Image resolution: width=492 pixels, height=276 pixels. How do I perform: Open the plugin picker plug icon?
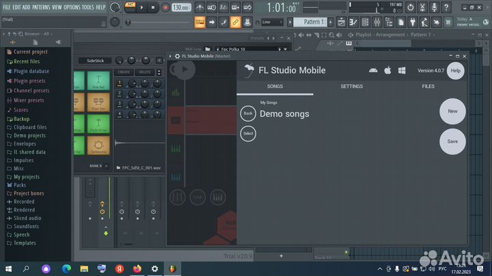413,23
